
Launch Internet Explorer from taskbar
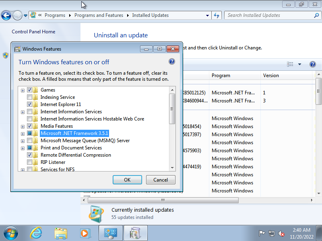pyautogui.click(x=36, y=233)
